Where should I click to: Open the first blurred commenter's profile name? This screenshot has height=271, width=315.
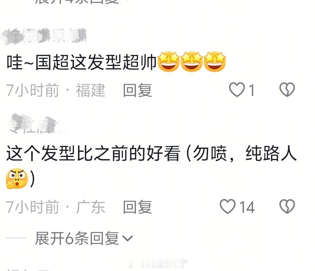[x=43, y=36]
